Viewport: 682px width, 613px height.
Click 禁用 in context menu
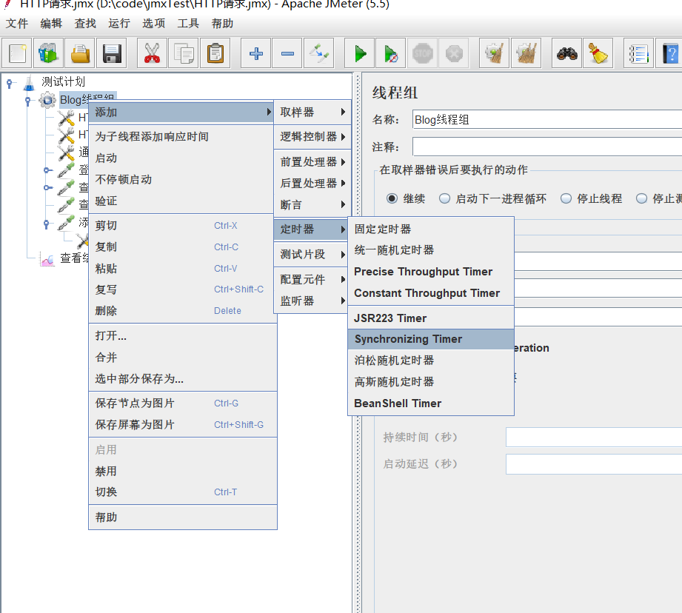point(183,472)
